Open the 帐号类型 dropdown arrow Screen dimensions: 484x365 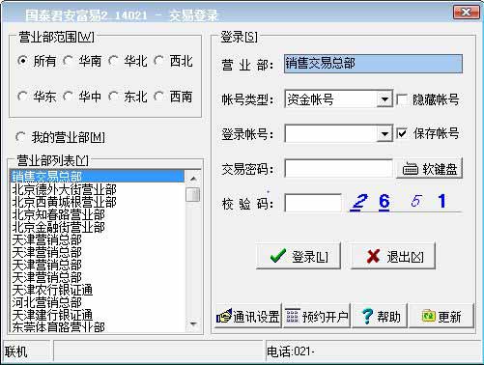384,99
